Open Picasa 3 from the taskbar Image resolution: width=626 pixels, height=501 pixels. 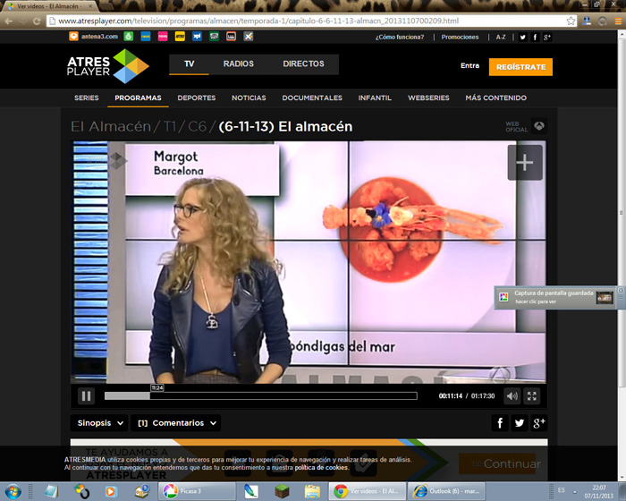click(198, 491)
